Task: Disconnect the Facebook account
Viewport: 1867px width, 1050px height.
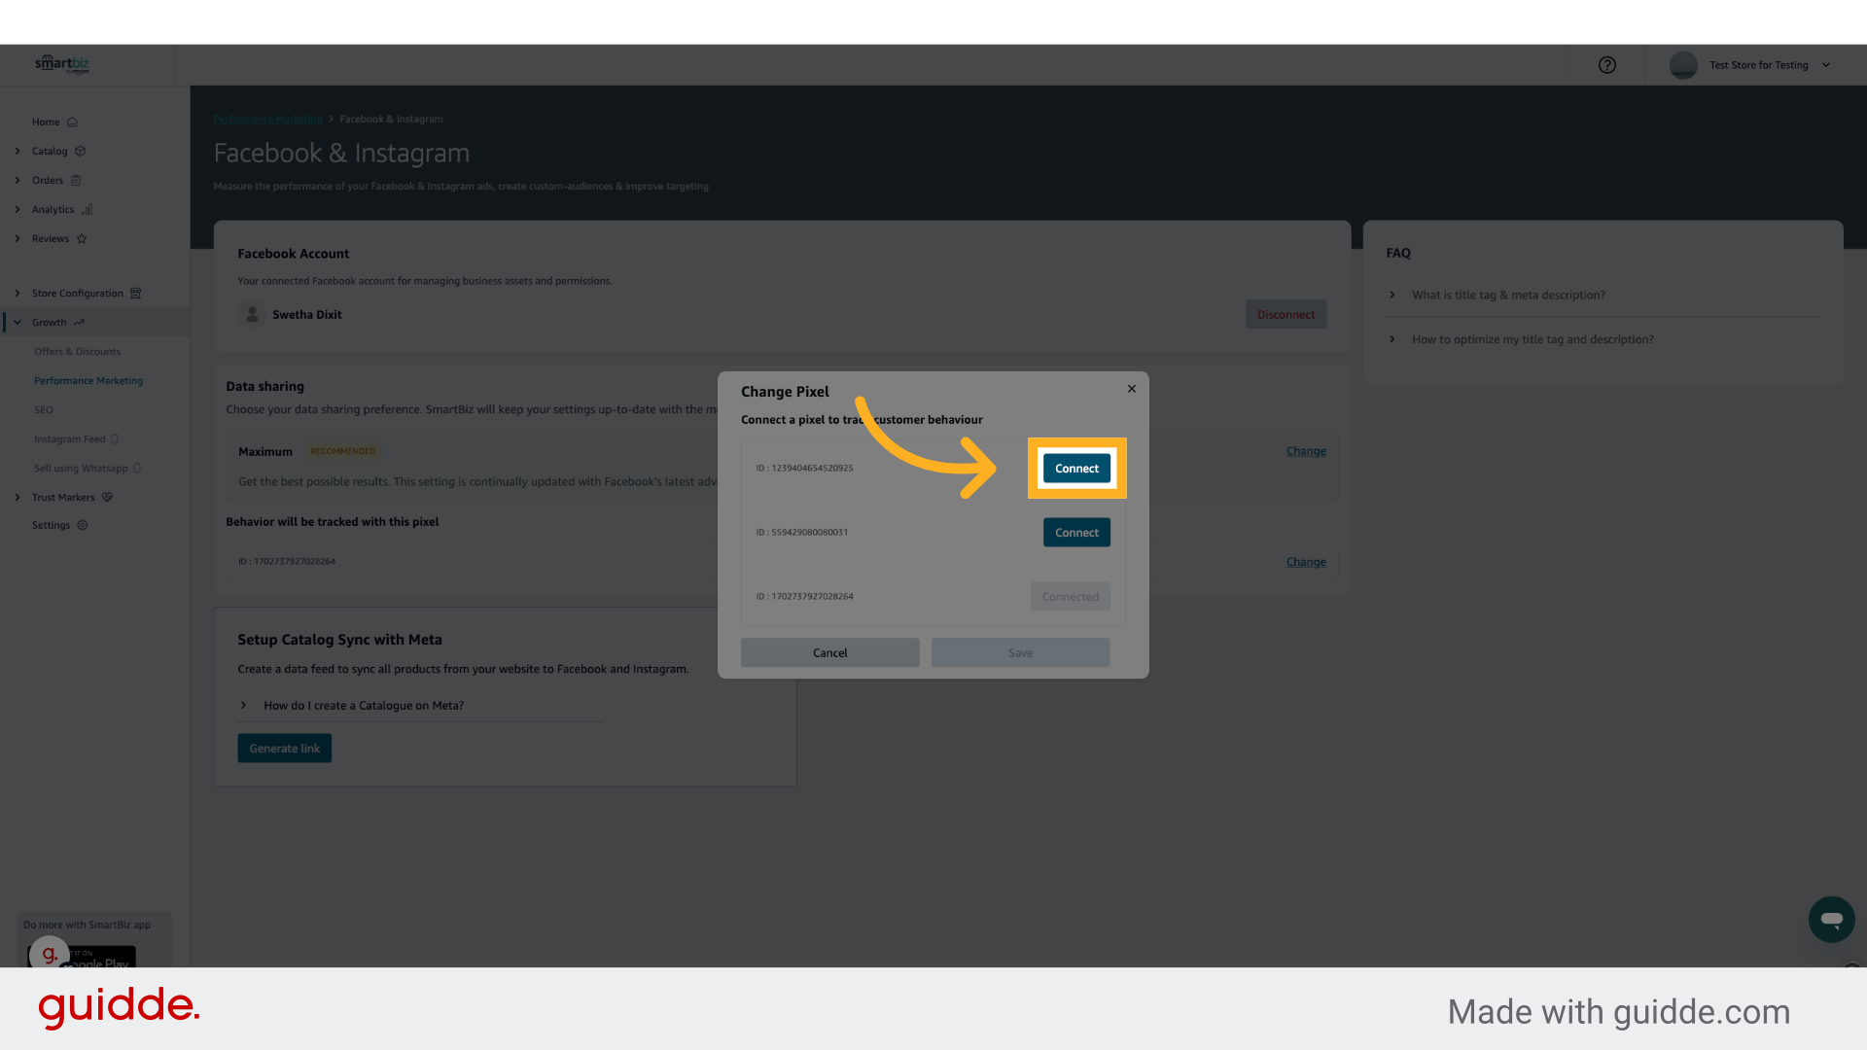Action: point(1286,315)
